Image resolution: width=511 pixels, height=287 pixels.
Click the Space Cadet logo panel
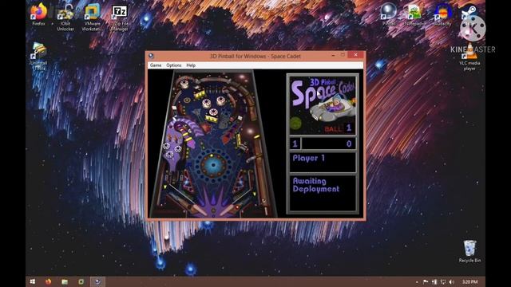[323, 104]
